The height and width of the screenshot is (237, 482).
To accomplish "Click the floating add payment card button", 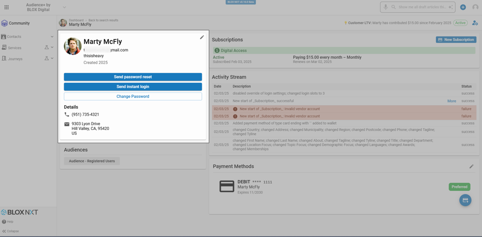I will coord(465,200).
